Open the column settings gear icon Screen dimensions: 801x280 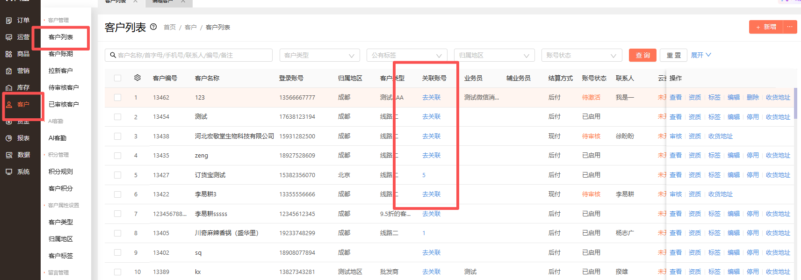click(137, 78)
